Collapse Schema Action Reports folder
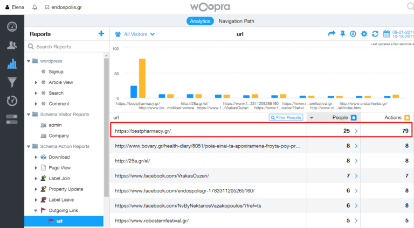Image resolution: width=414 pixels, height=228 pixels. (x=29, y=146)
